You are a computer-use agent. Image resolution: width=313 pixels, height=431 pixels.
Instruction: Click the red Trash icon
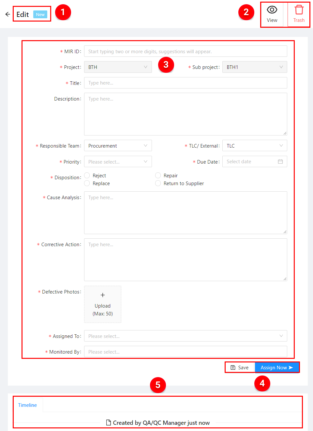pos(299,10)
